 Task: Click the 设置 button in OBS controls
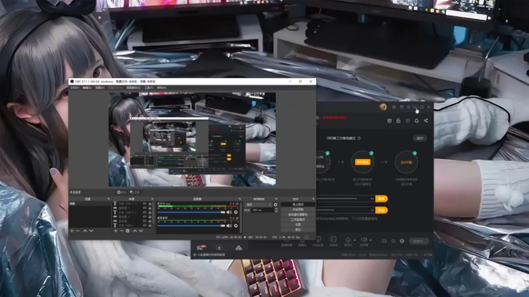click(x=298, y=224)
